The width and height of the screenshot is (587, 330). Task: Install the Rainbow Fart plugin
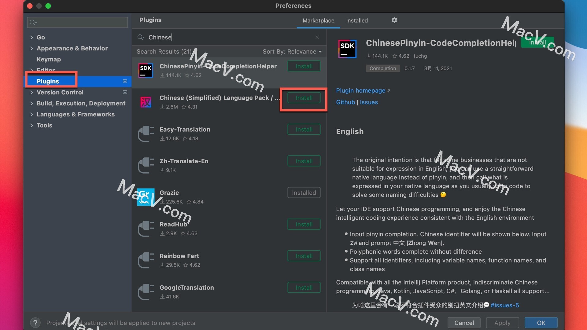coord(304,256)
